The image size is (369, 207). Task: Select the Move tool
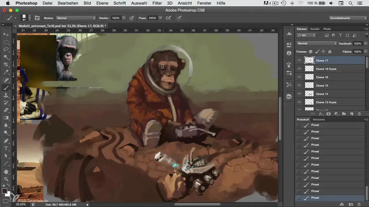pyautogui.click(x=6, y=34)
